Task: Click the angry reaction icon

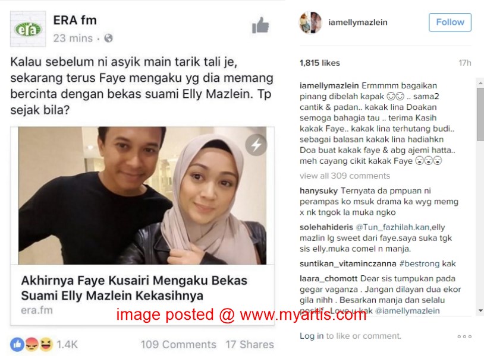Action: [32, 344]
